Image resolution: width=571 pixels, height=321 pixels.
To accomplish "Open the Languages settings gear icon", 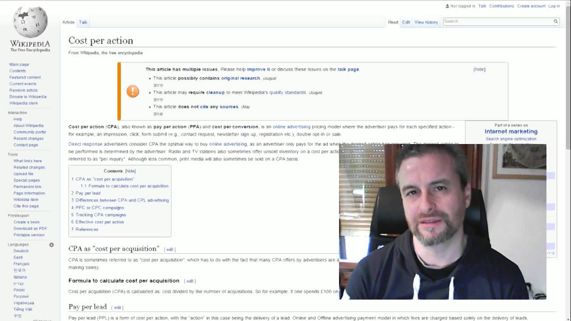I will tap(52, 245).
